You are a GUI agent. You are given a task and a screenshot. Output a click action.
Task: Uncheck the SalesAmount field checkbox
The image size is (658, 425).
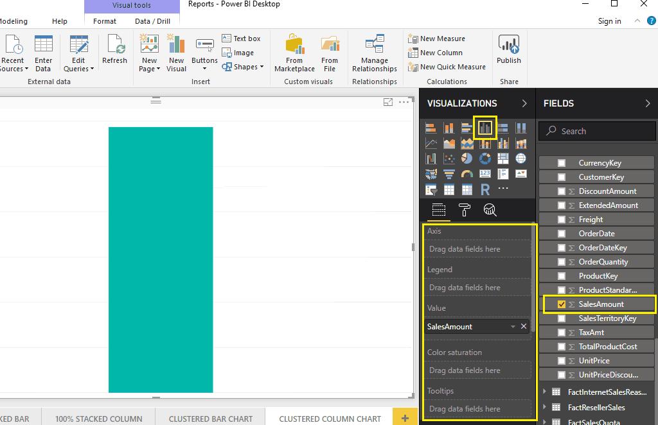click(562, 304)
